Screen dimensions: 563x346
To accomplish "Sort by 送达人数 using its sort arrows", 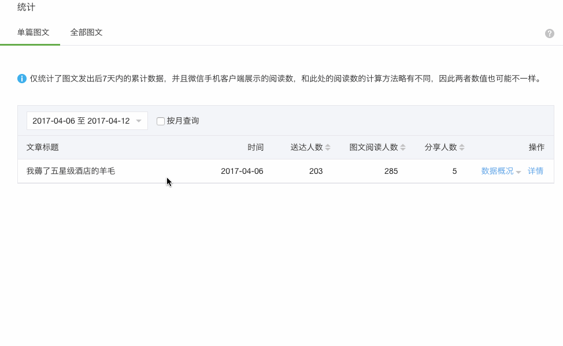I will click(328, 147).
